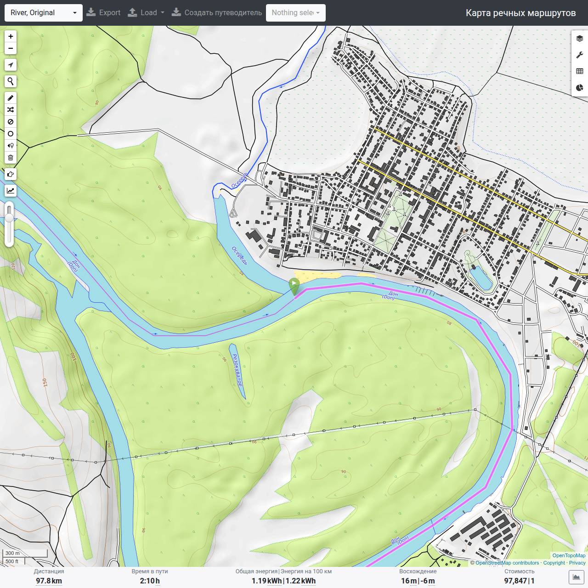Toggle the points-of-interest marker tool
The image size is (588, 588).
[x=11, y=146]
